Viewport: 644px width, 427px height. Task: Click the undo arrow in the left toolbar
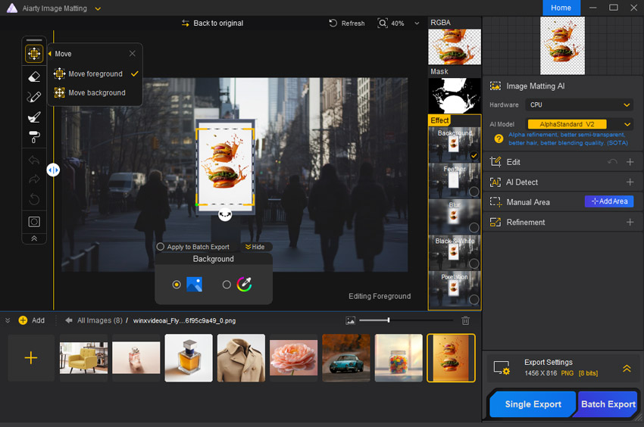coord(34,160)
